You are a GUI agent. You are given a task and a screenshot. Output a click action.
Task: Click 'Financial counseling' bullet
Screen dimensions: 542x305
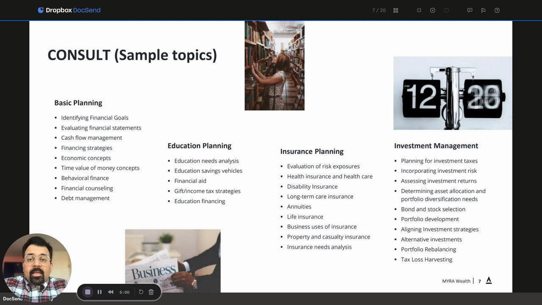tap(87, 188)
